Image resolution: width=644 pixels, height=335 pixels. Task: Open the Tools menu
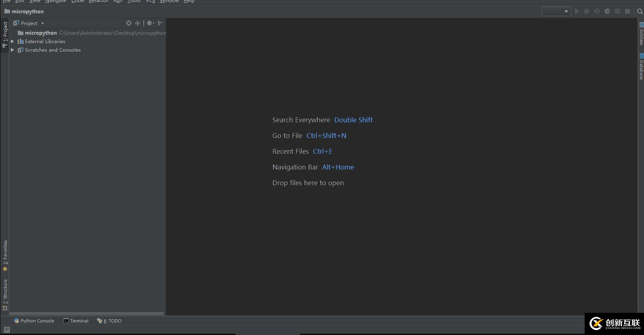(x=134, y=1)
